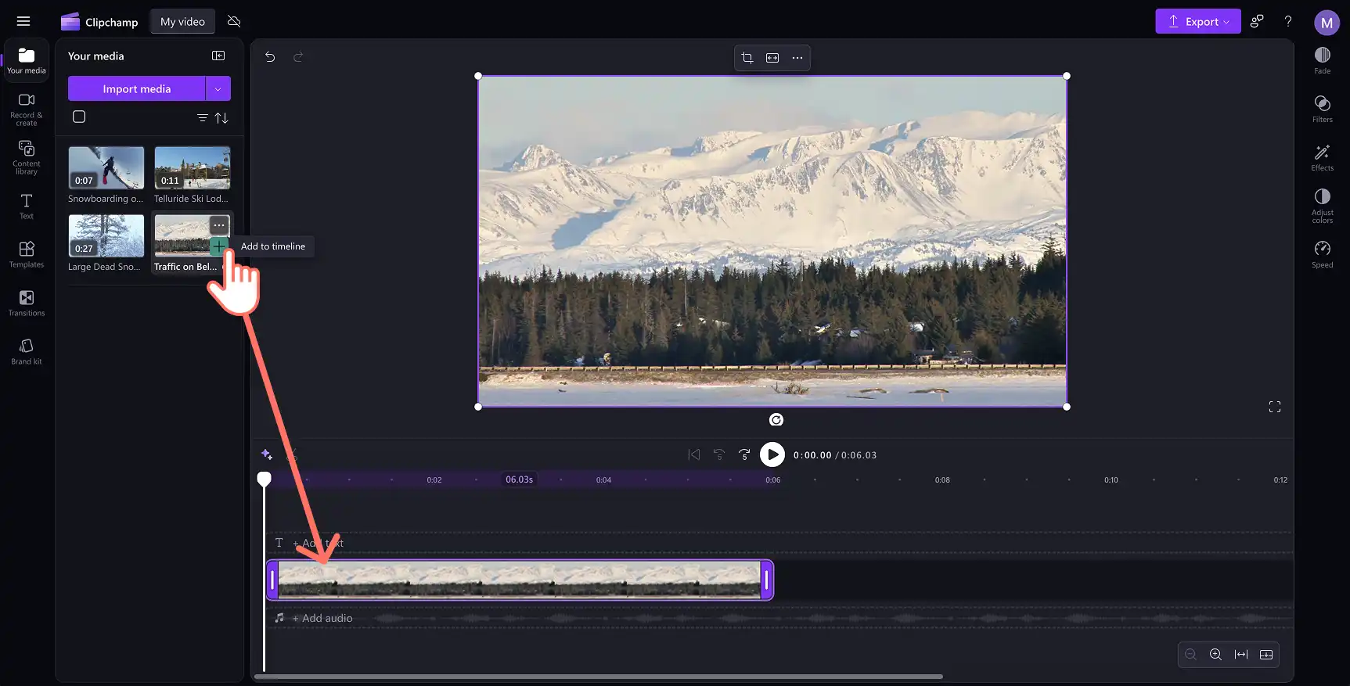The image size is (1350, 686).
Task: Open the Filters panel
Action: [1323, 109]
